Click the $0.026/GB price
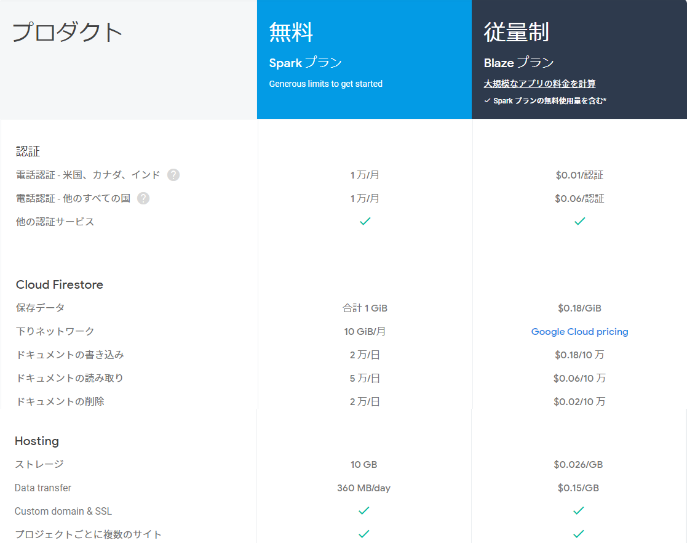The height and width of the screenshot is (543, 687). 578,464
